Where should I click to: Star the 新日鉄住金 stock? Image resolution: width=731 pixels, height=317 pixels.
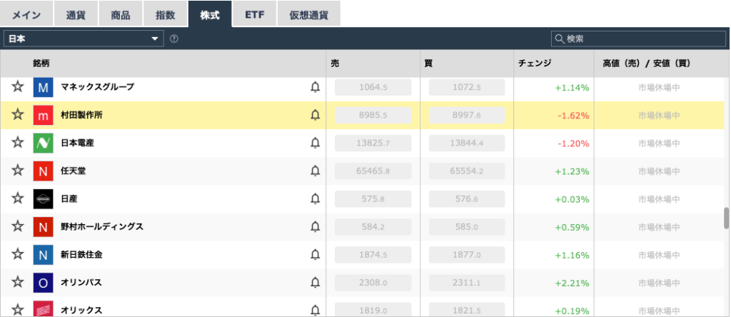(x=18, y=255)
